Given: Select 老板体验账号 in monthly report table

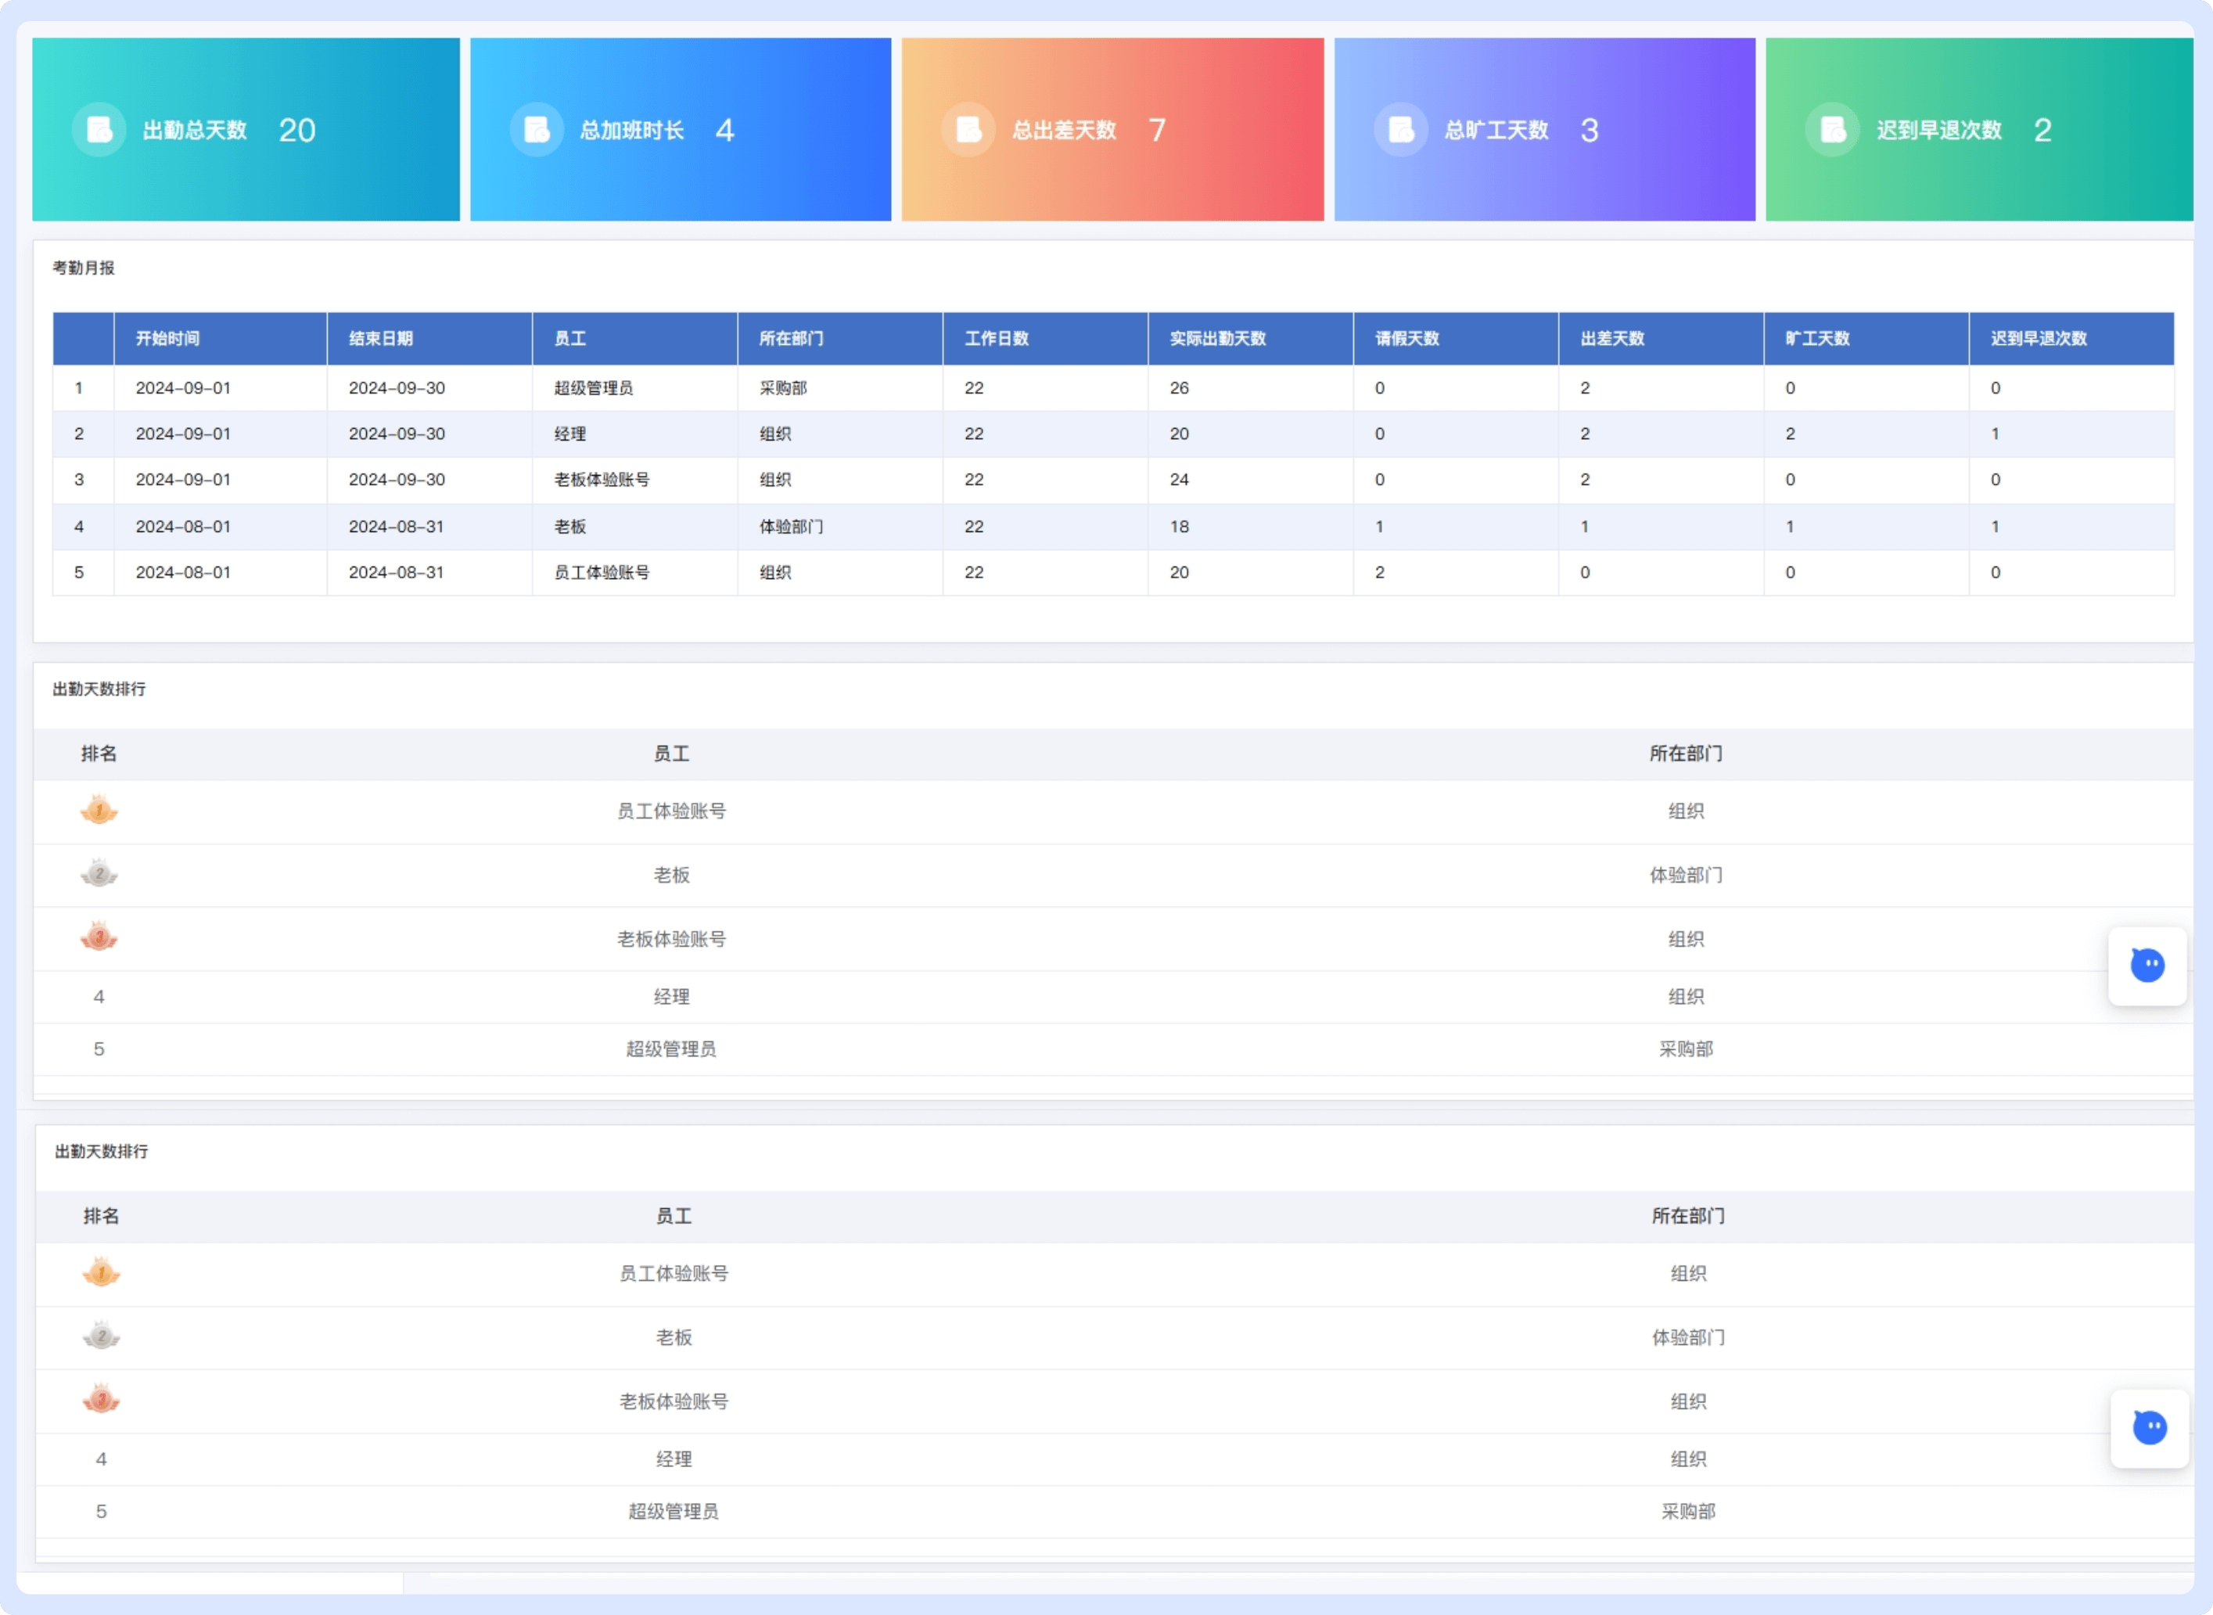Looking at the screenshot, I should click(x=601, y=480).
